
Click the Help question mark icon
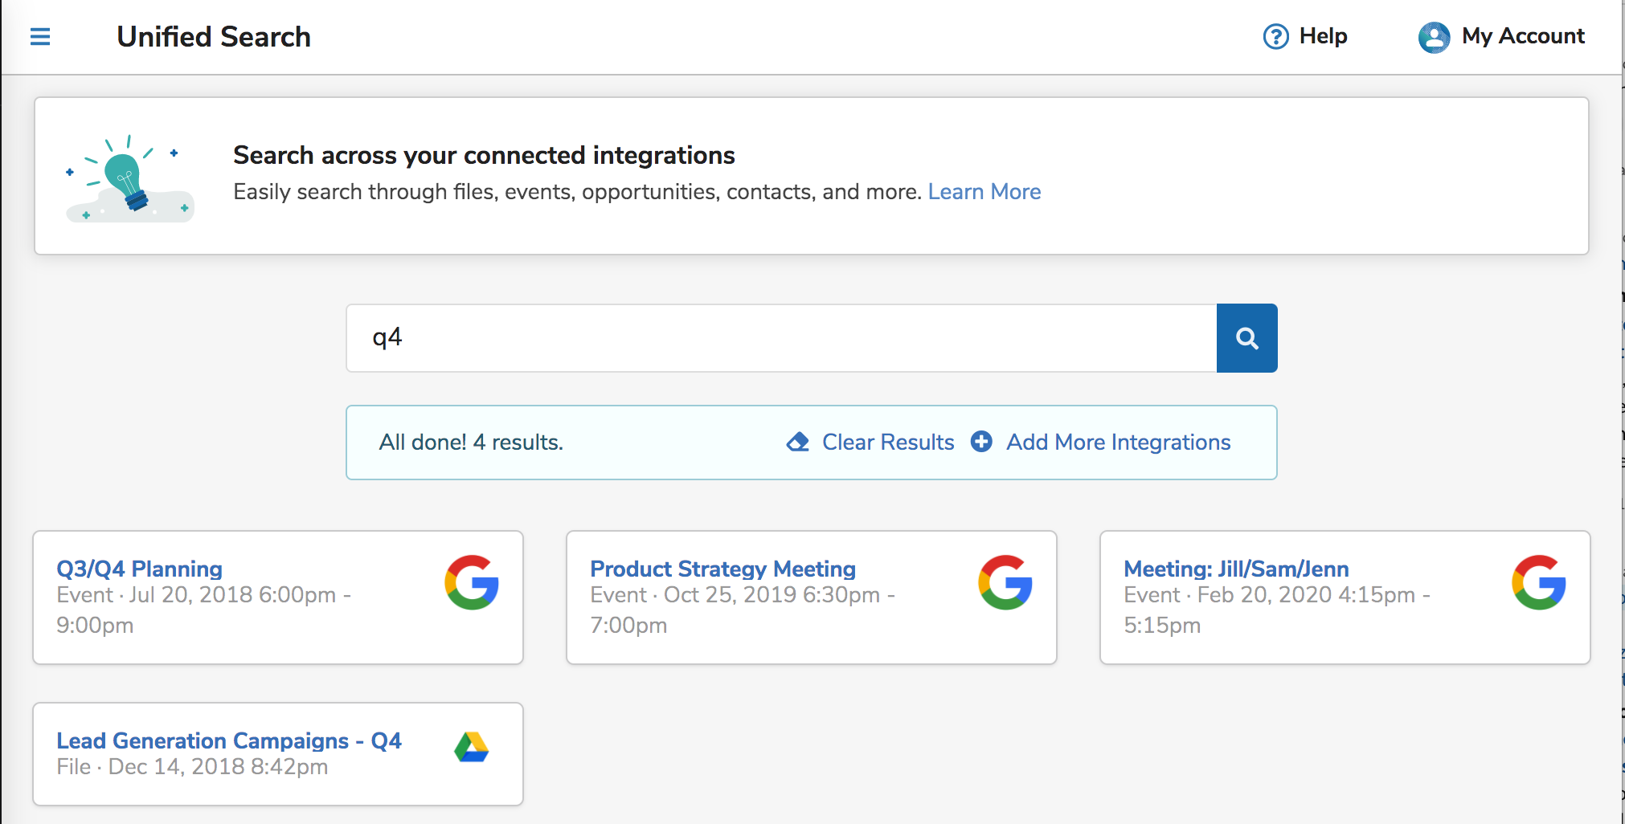click(1275, 37)
